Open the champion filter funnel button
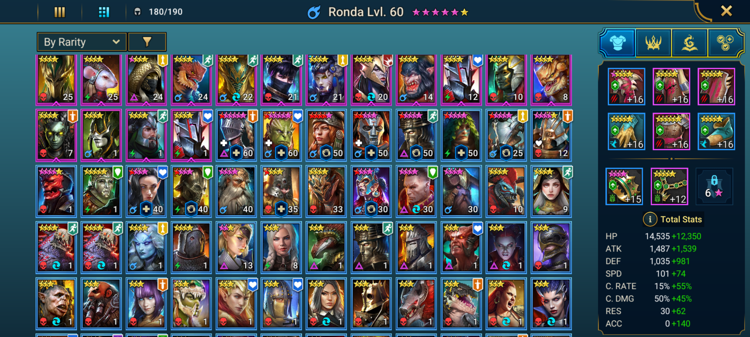750x337 pixels. tap(147, 42)
